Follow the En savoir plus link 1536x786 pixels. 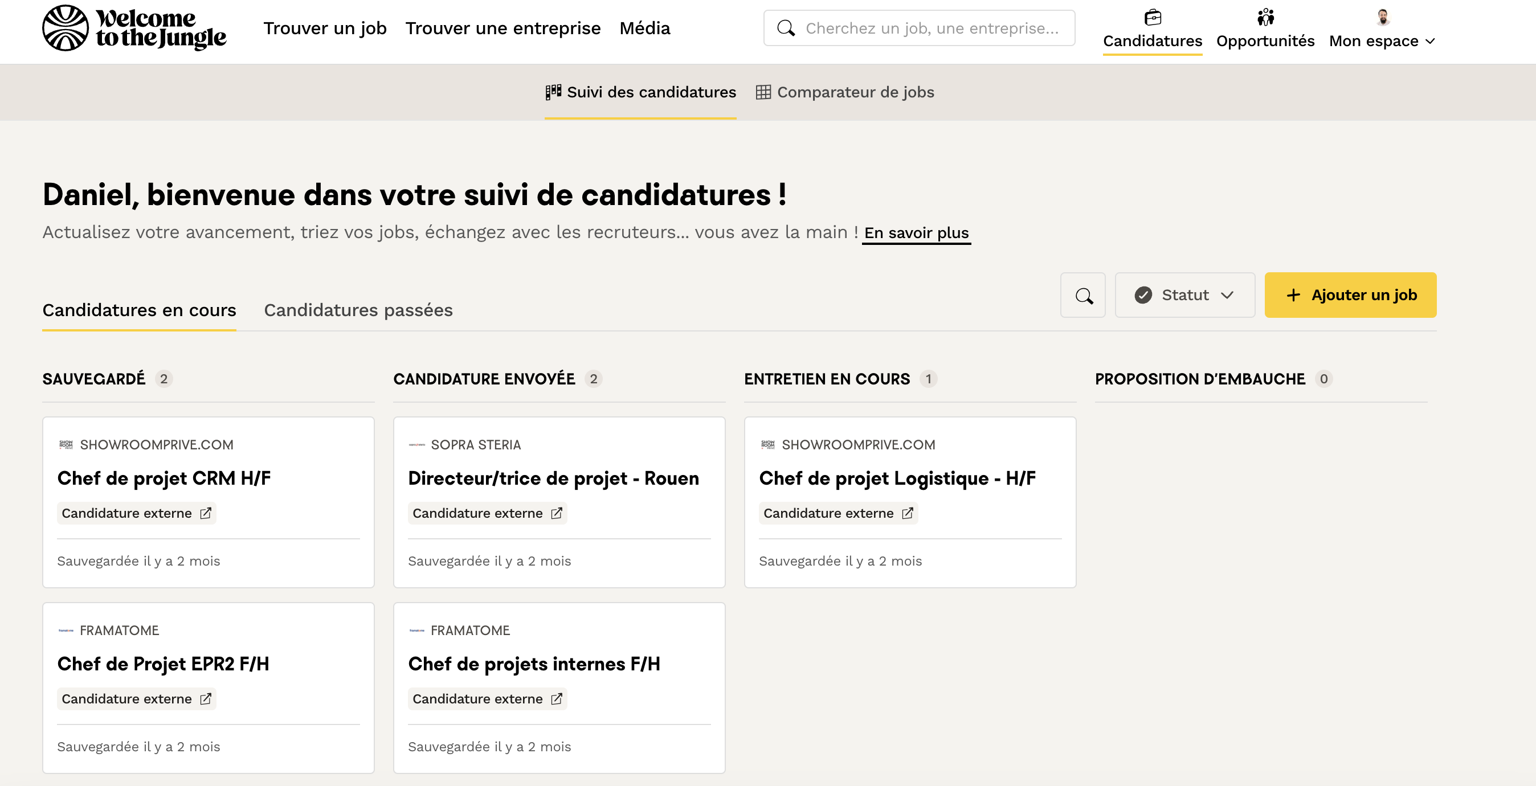[x=916, y=232]
